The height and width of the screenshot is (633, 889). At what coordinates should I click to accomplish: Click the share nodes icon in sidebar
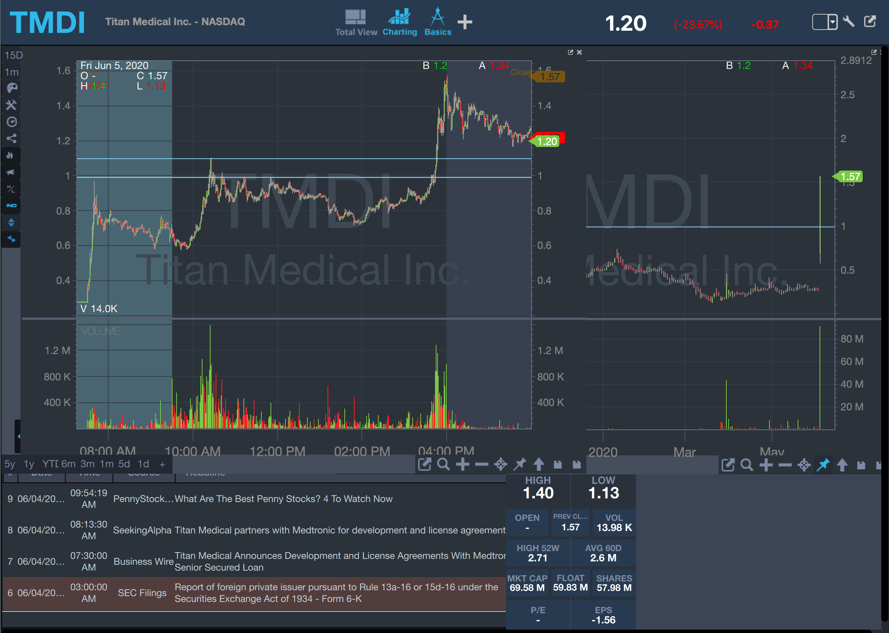coord(12,139)
